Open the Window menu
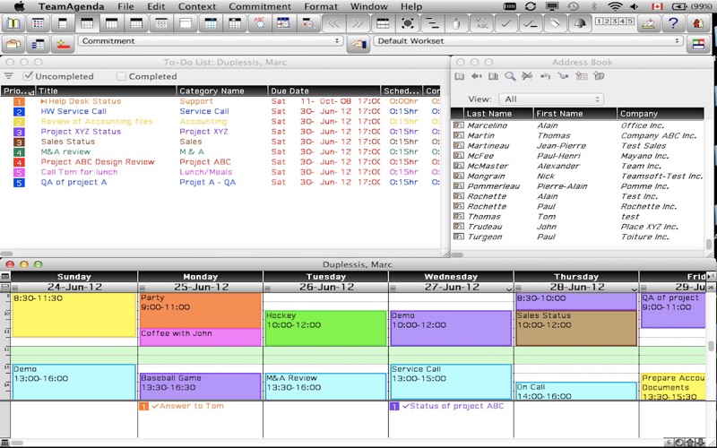This screenshot has width=717, height=448. (369, 6)
